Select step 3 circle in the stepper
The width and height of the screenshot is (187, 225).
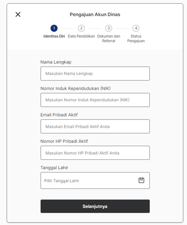point(109,28)
